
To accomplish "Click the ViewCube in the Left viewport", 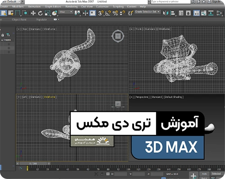I will tap(118, 104).
